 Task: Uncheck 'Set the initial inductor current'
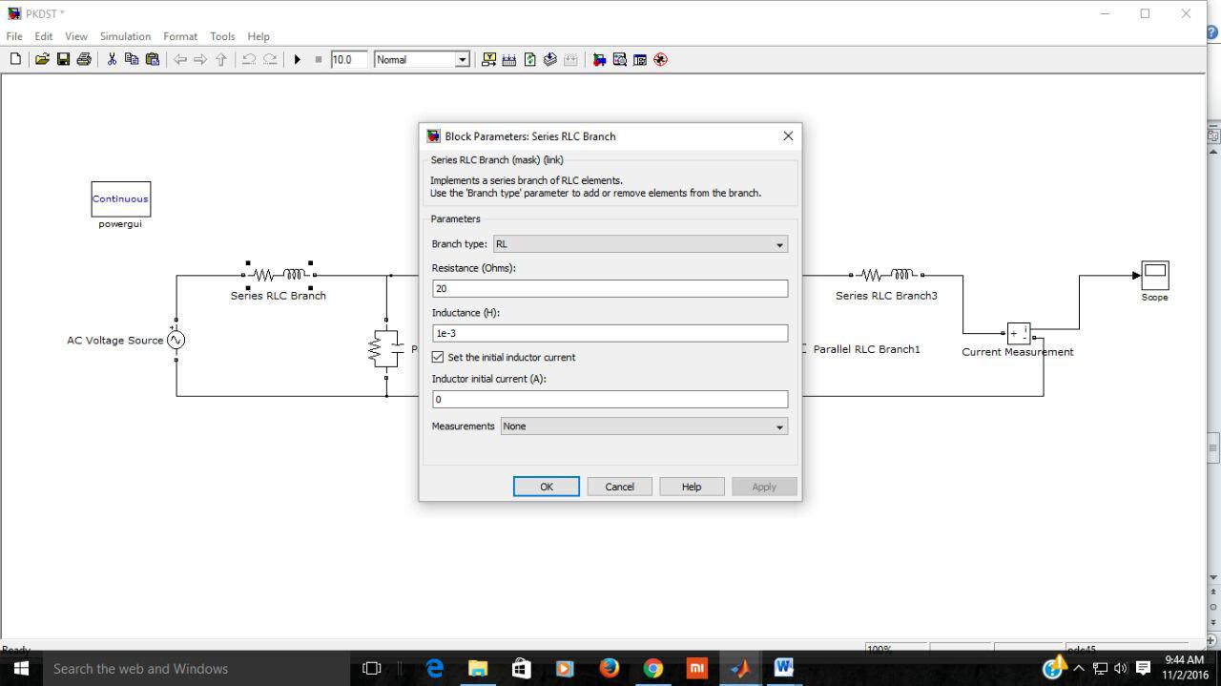(x=437, y=357)
